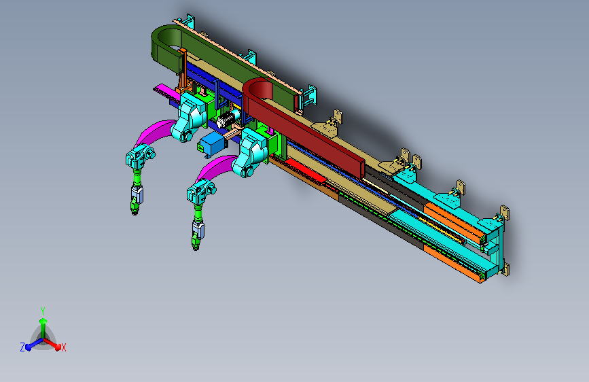The height and width of the screenshot is (382, 589).
Task: Select the left magenta curved arm
Action: tap(154, 133)
